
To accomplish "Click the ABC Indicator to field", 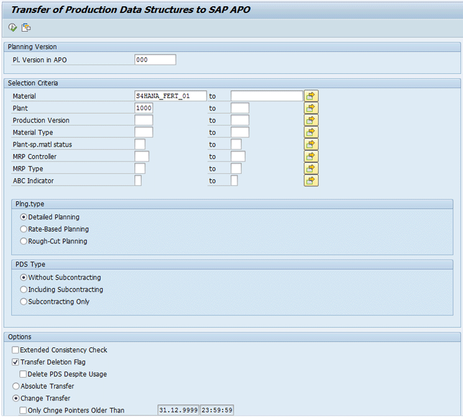I will [234, 181].
